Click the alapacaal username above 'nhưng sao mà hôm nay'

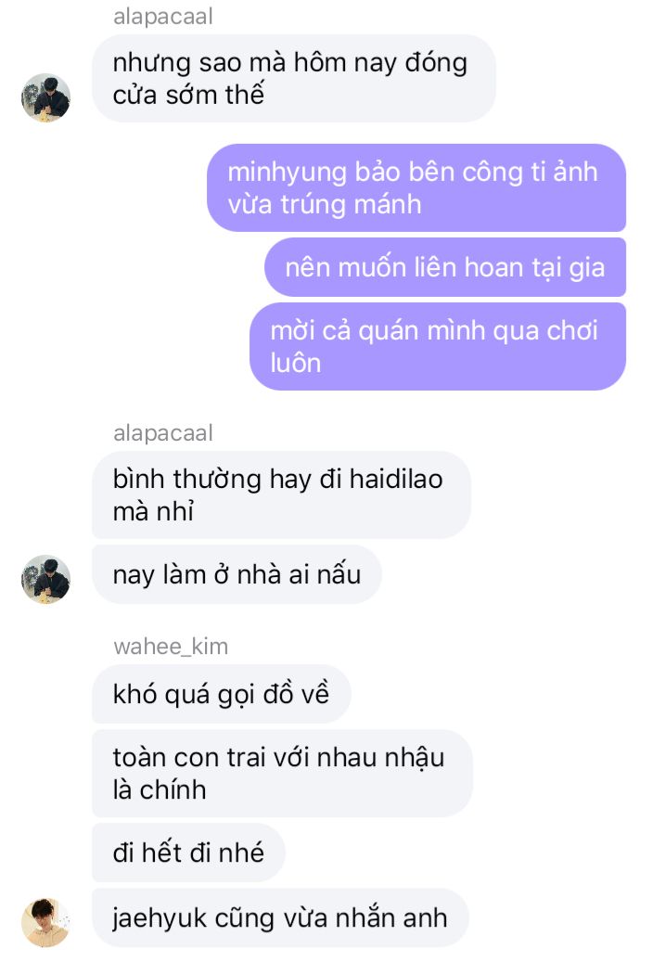tap(162, 17)
